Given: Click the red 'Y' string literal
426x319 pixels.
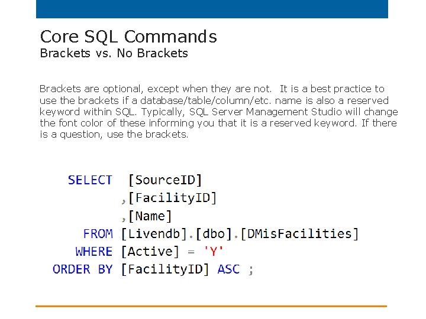Looking at the screenshot, I should [214, 252].
